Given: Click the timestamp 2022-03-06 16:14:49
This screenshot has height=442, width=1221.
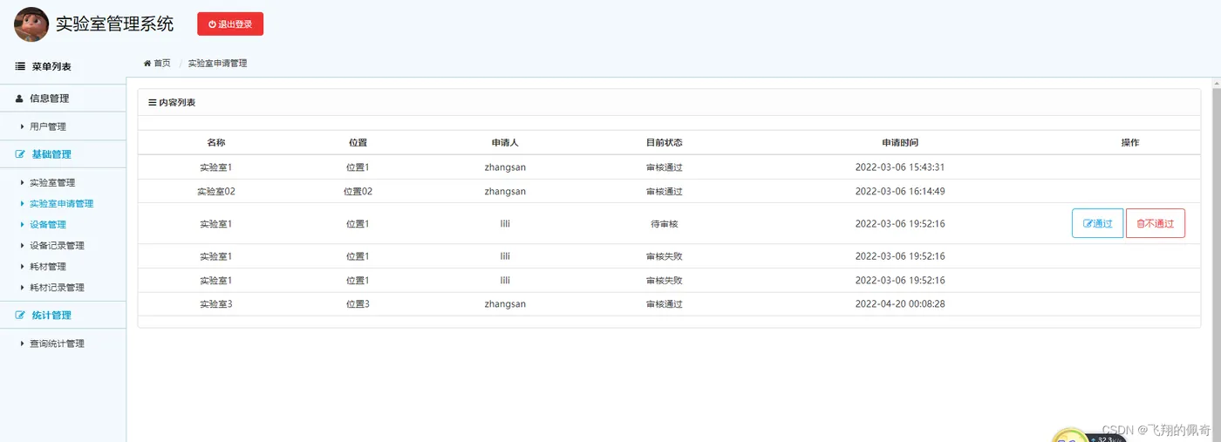Looking at the screenshot, I should [x=900, y=192].
